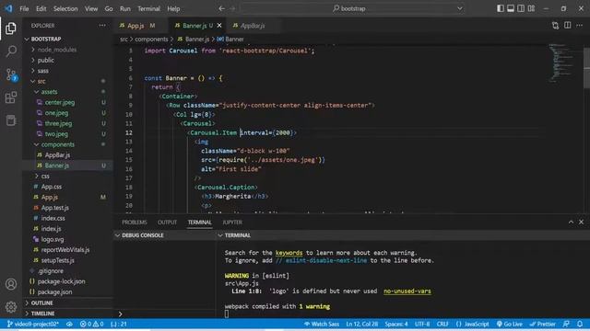Expand the sass folder
590x331 pixels.
point(67,71)
